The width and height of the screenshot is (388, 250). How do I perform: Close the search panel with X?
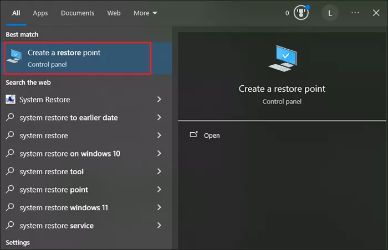tap(376, 13)
